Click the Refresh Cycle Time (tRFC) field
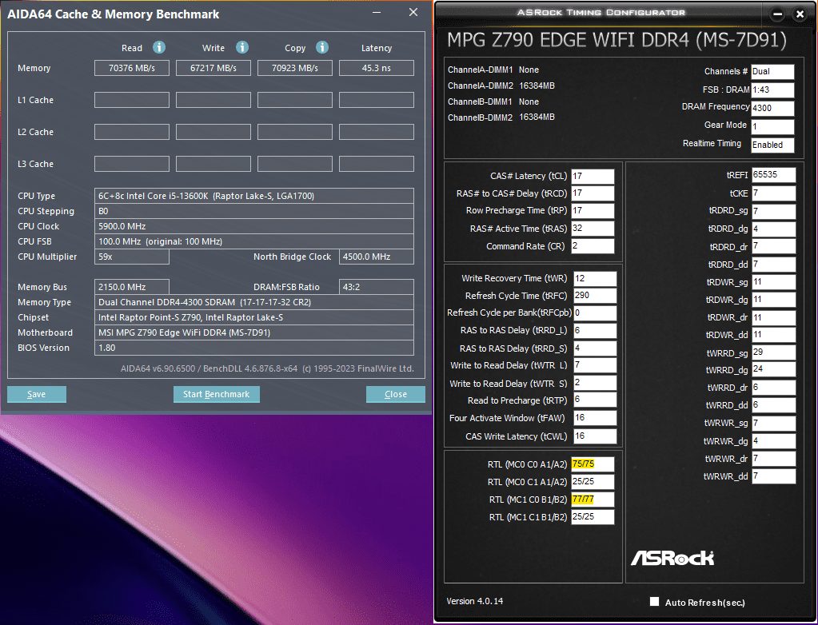818x625 pixels. [595, 296]
